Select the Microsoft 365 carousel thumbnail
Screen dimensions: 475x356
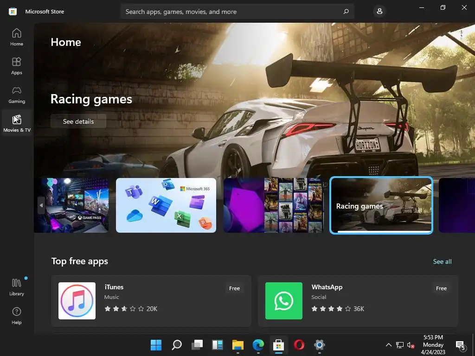point(166,205)
